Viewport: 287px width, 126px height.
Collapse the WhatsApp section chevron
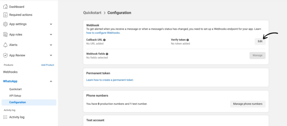pos(51,81)
